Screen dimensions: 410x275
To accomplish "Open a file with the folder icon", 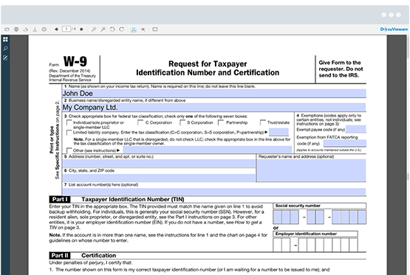I will (x=7, y=29).
